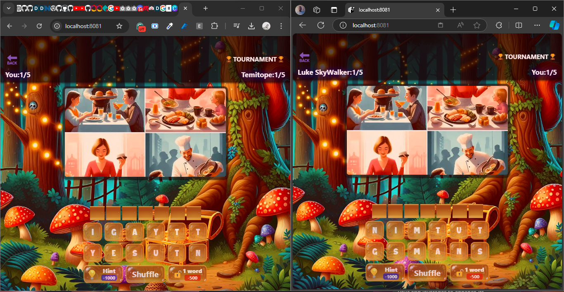Open Chrome three-dot menu

(x=281, y=26)
